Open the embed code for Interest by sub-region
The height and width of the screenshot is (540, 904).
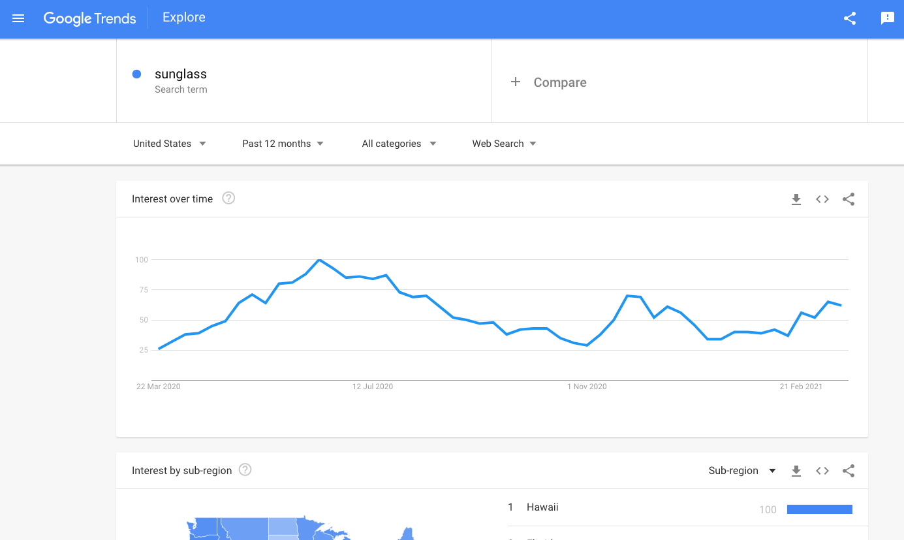click(x=822, y=470)
